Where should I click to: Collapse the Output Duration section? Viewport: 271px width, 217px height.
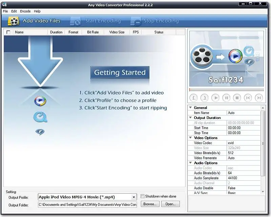tap(190, 118)
